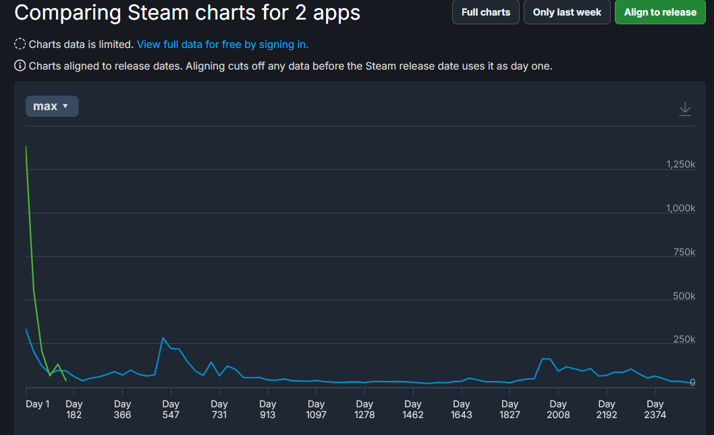714x435 pixels.
Task: Click the Day 731 axis label
Action: 219,409
